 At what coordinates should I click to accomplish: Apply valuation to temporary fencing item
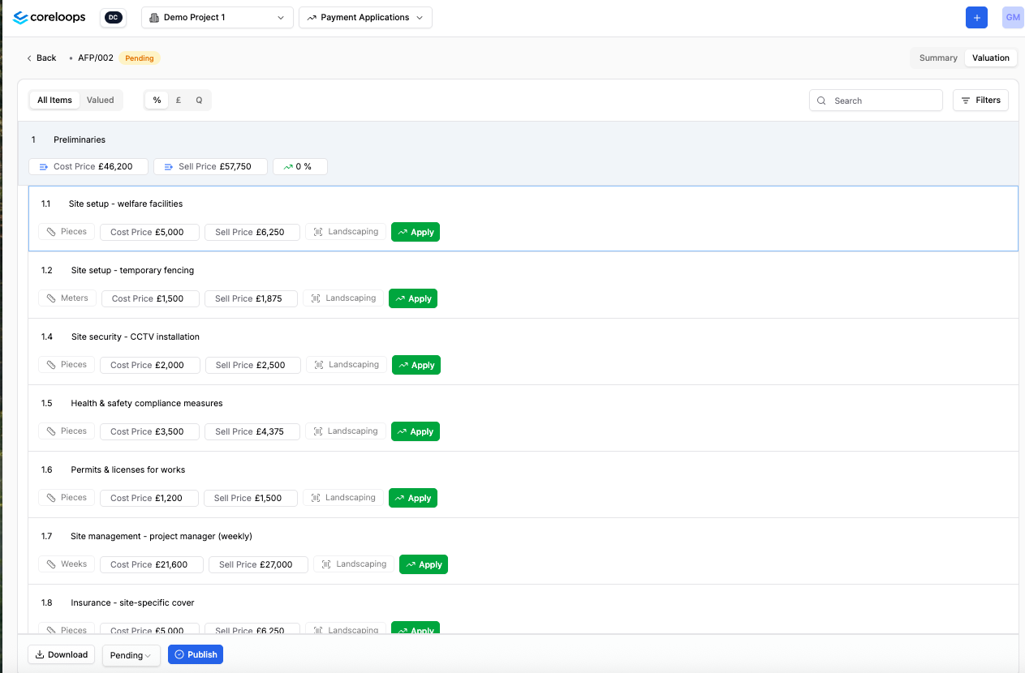[x=412, y=298]
